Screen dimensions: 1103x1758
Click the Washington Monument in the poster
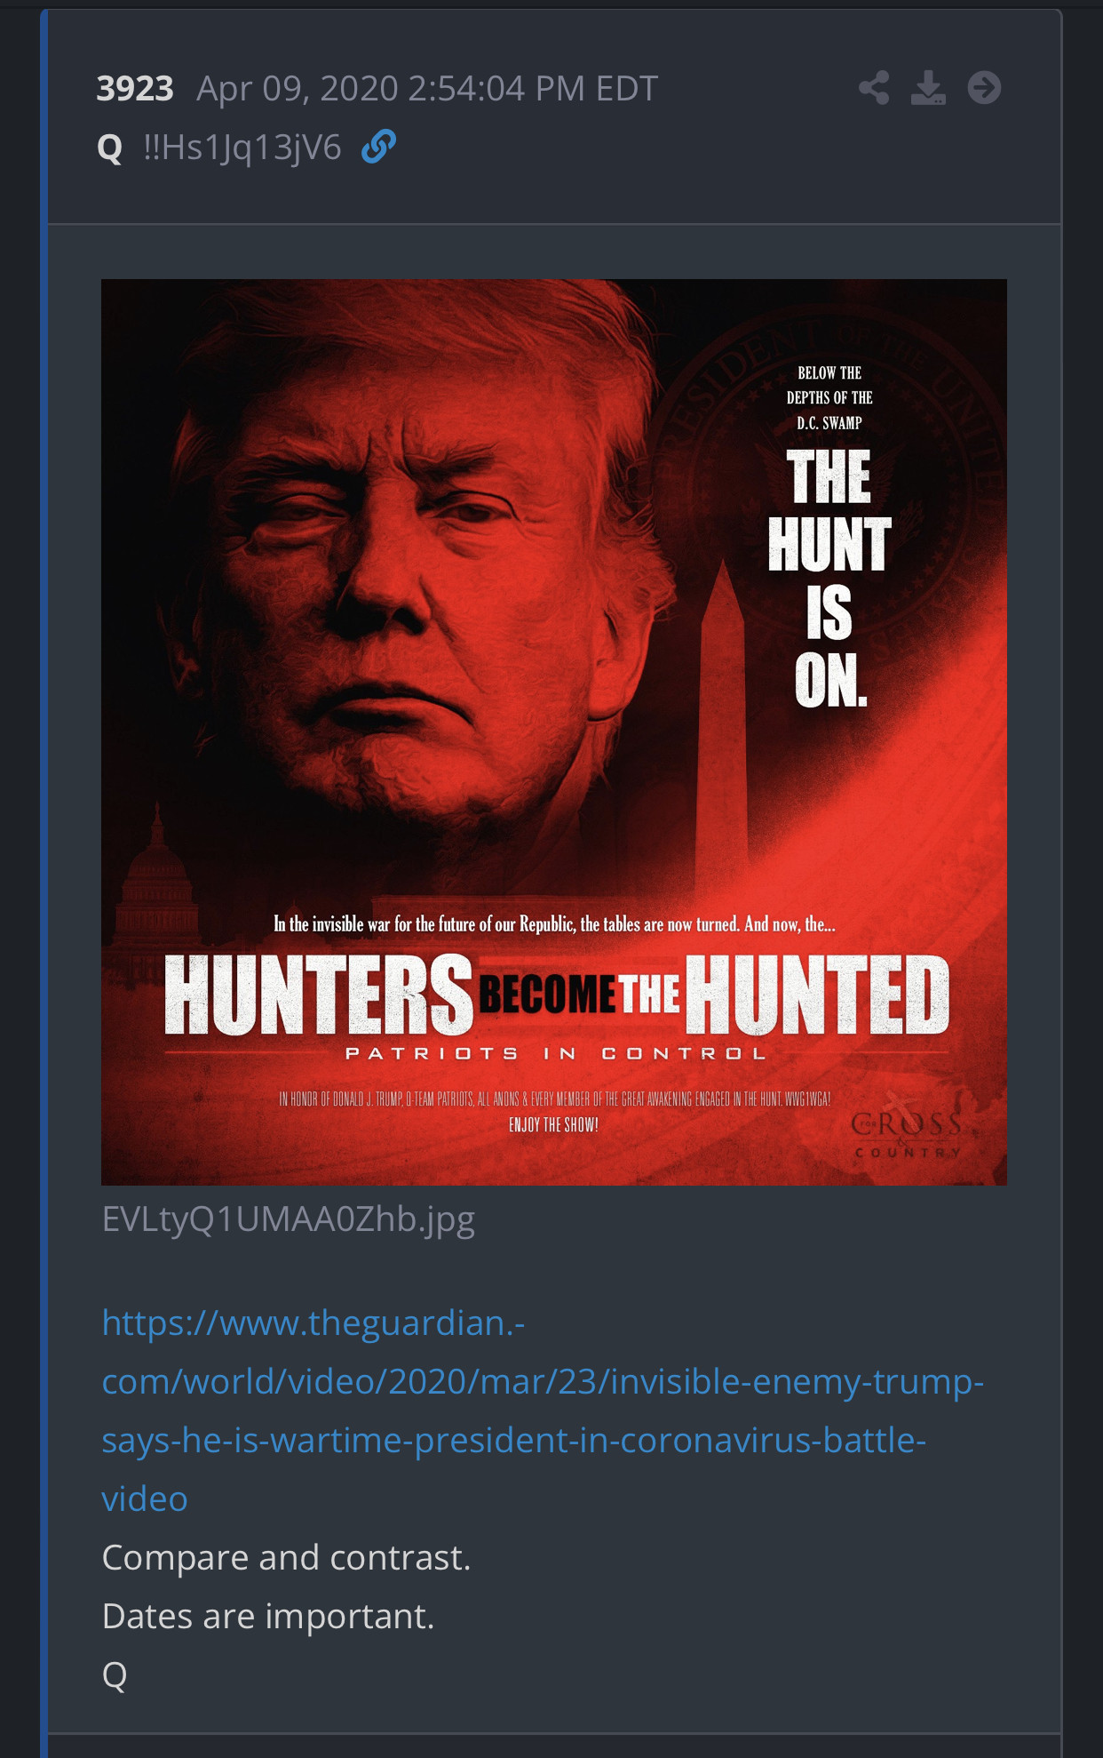point(721,722)
